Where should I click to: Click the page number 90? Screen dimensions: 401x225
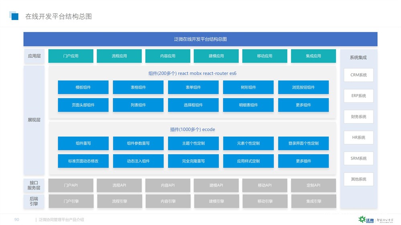[16, 220]
